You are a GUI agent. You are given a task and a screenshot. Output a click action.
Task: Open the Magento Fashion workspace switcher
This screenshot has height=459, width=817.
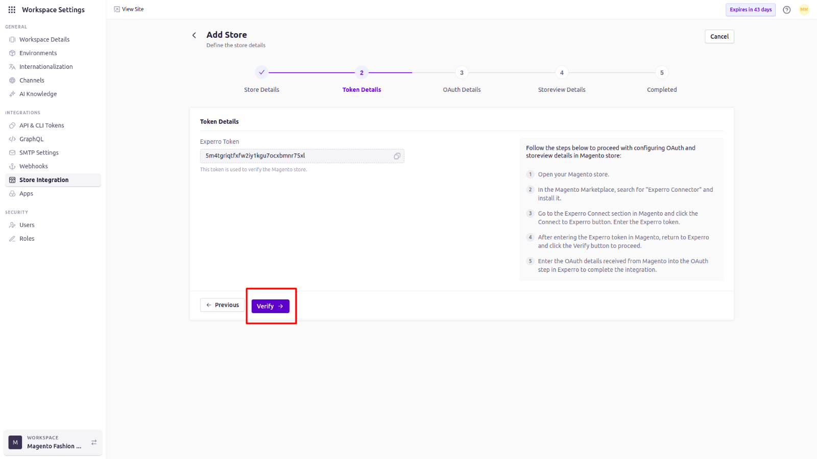tap(53, 442)
